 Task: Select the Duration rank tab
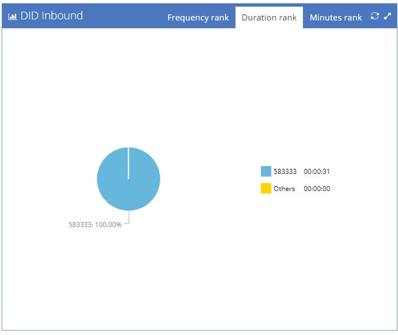[x=269, y=17]
